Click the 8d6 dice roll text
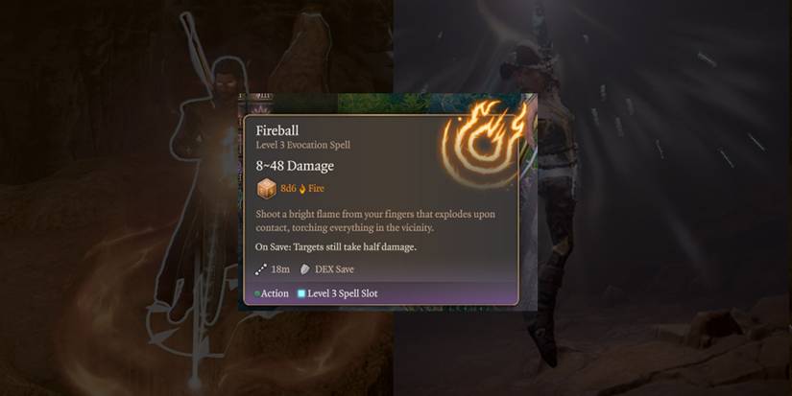Image resolution: width=792 pixels, height=396 pixels. click(288, 189)
